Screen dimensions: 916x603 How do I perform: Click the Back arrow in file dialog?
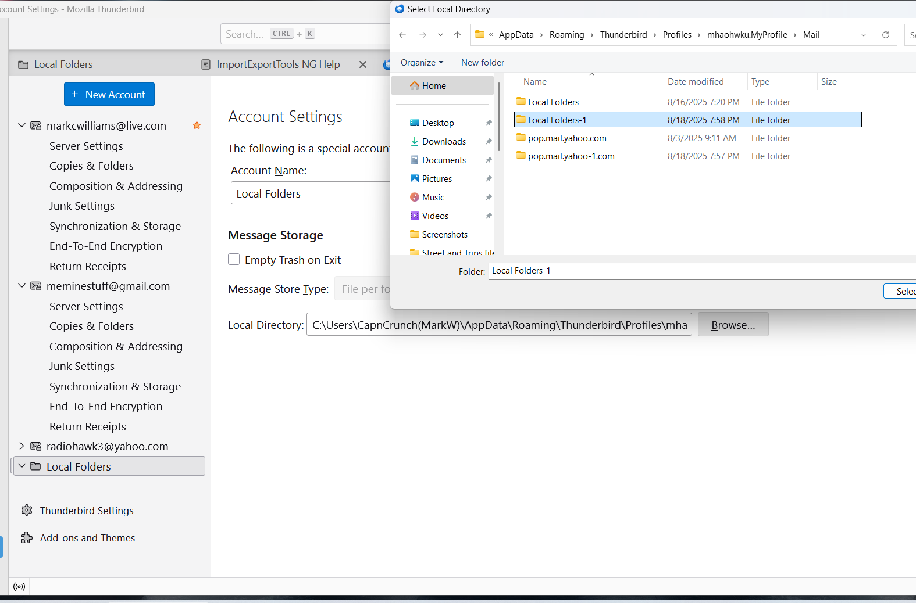402,35
